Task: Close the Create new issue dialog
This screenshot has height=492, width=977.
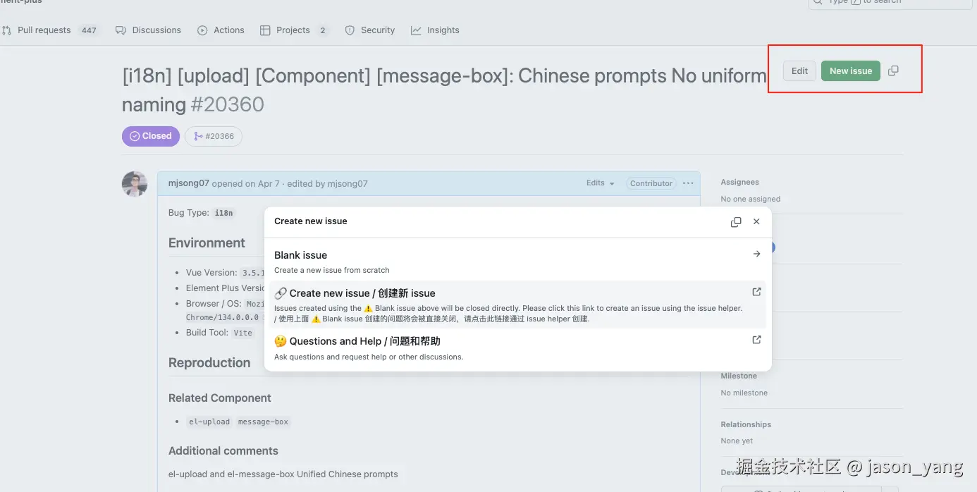Action: click(x=756, y=221)
